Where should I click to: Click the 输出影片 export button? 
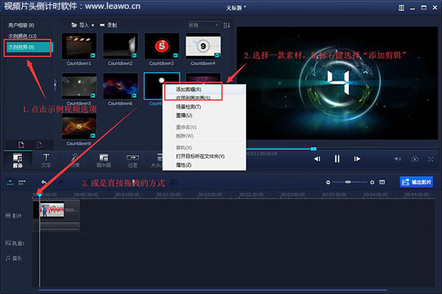(x=416, y=182)
